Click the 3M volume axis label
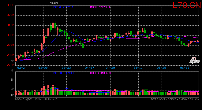This screenshot has width=202, height=110. (x=12, y=80)
